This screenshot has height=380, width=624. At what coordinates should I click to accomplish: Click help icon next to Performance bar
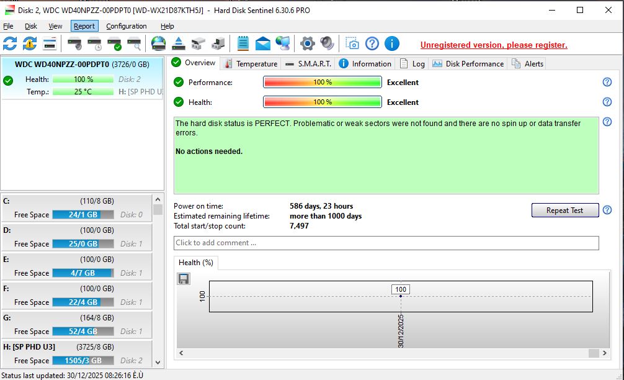click(607, 82)
